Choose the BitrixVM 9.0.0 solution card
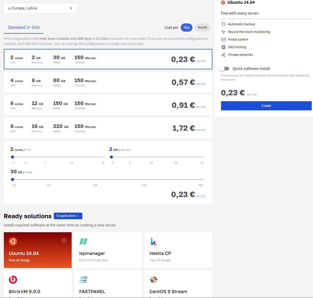 (x=38, y=284)
